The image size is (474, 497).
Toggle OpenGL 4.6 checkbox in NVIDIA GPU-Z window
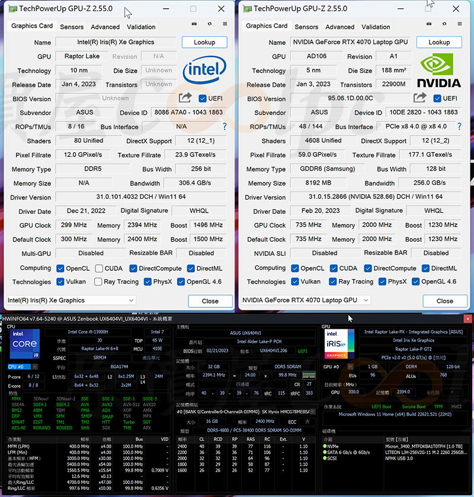(416, 282)
